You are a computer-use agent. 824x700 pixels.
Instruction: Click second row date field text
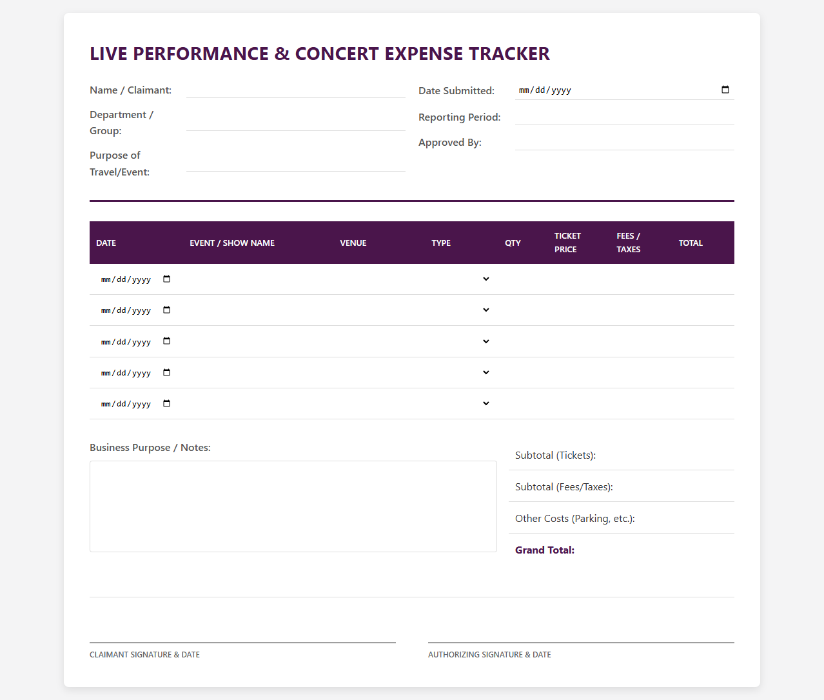pyautogui.click(x=126, y=310)
